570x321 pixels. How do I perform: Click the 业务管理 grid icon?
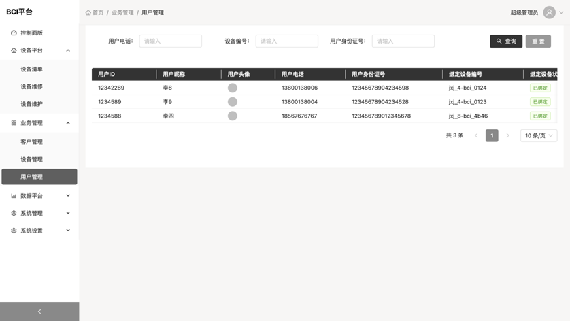pyautogui.click(x=14, y=123)
